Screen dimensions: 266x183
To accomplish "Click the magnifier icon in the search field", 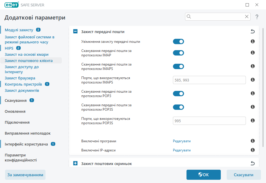I will click(x=189, y=17).
